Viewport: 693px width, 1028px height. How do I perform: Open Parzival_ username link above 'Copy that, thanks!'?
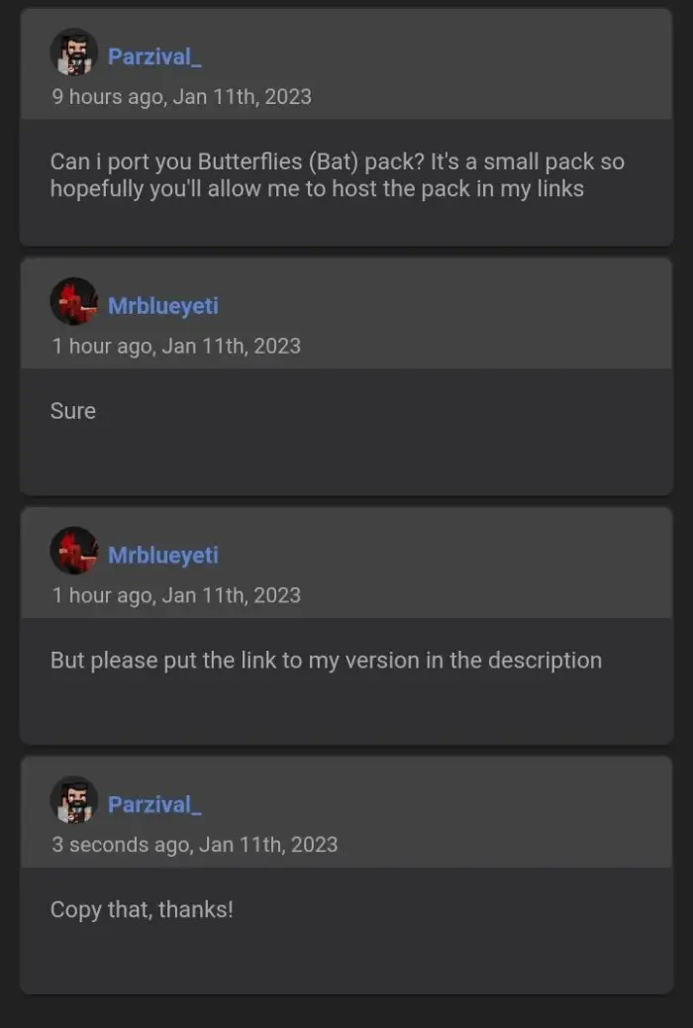point(154,804)
